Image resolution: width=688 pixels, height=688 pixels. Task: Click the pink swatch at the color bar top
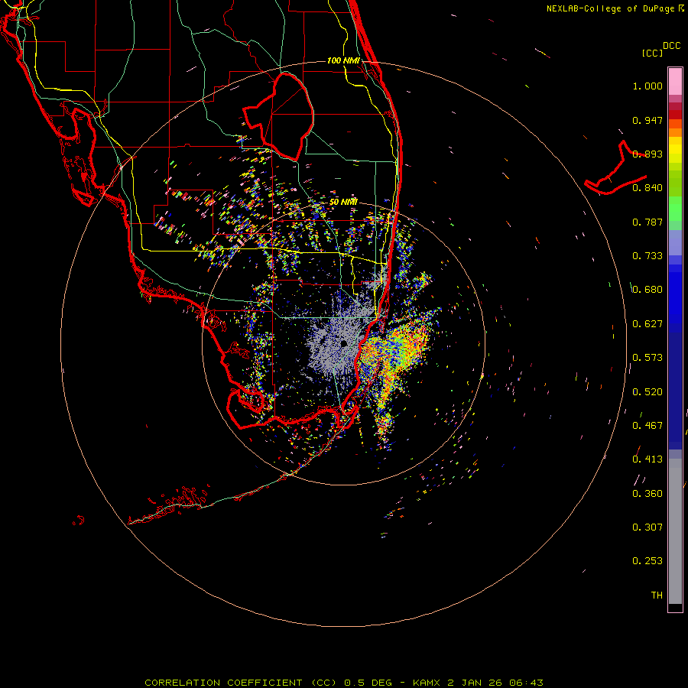[675, 81]
